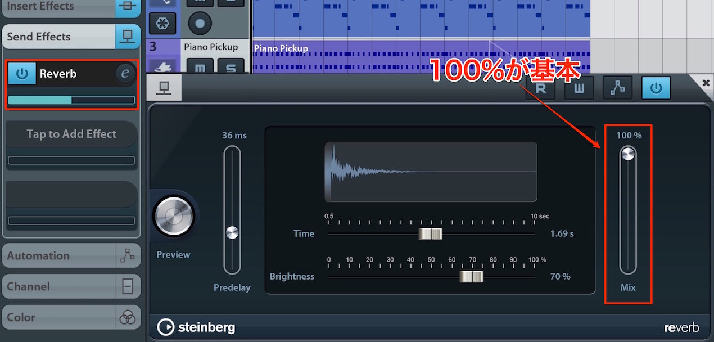
Task: Open the Channel section
Action: pos(71,287)
